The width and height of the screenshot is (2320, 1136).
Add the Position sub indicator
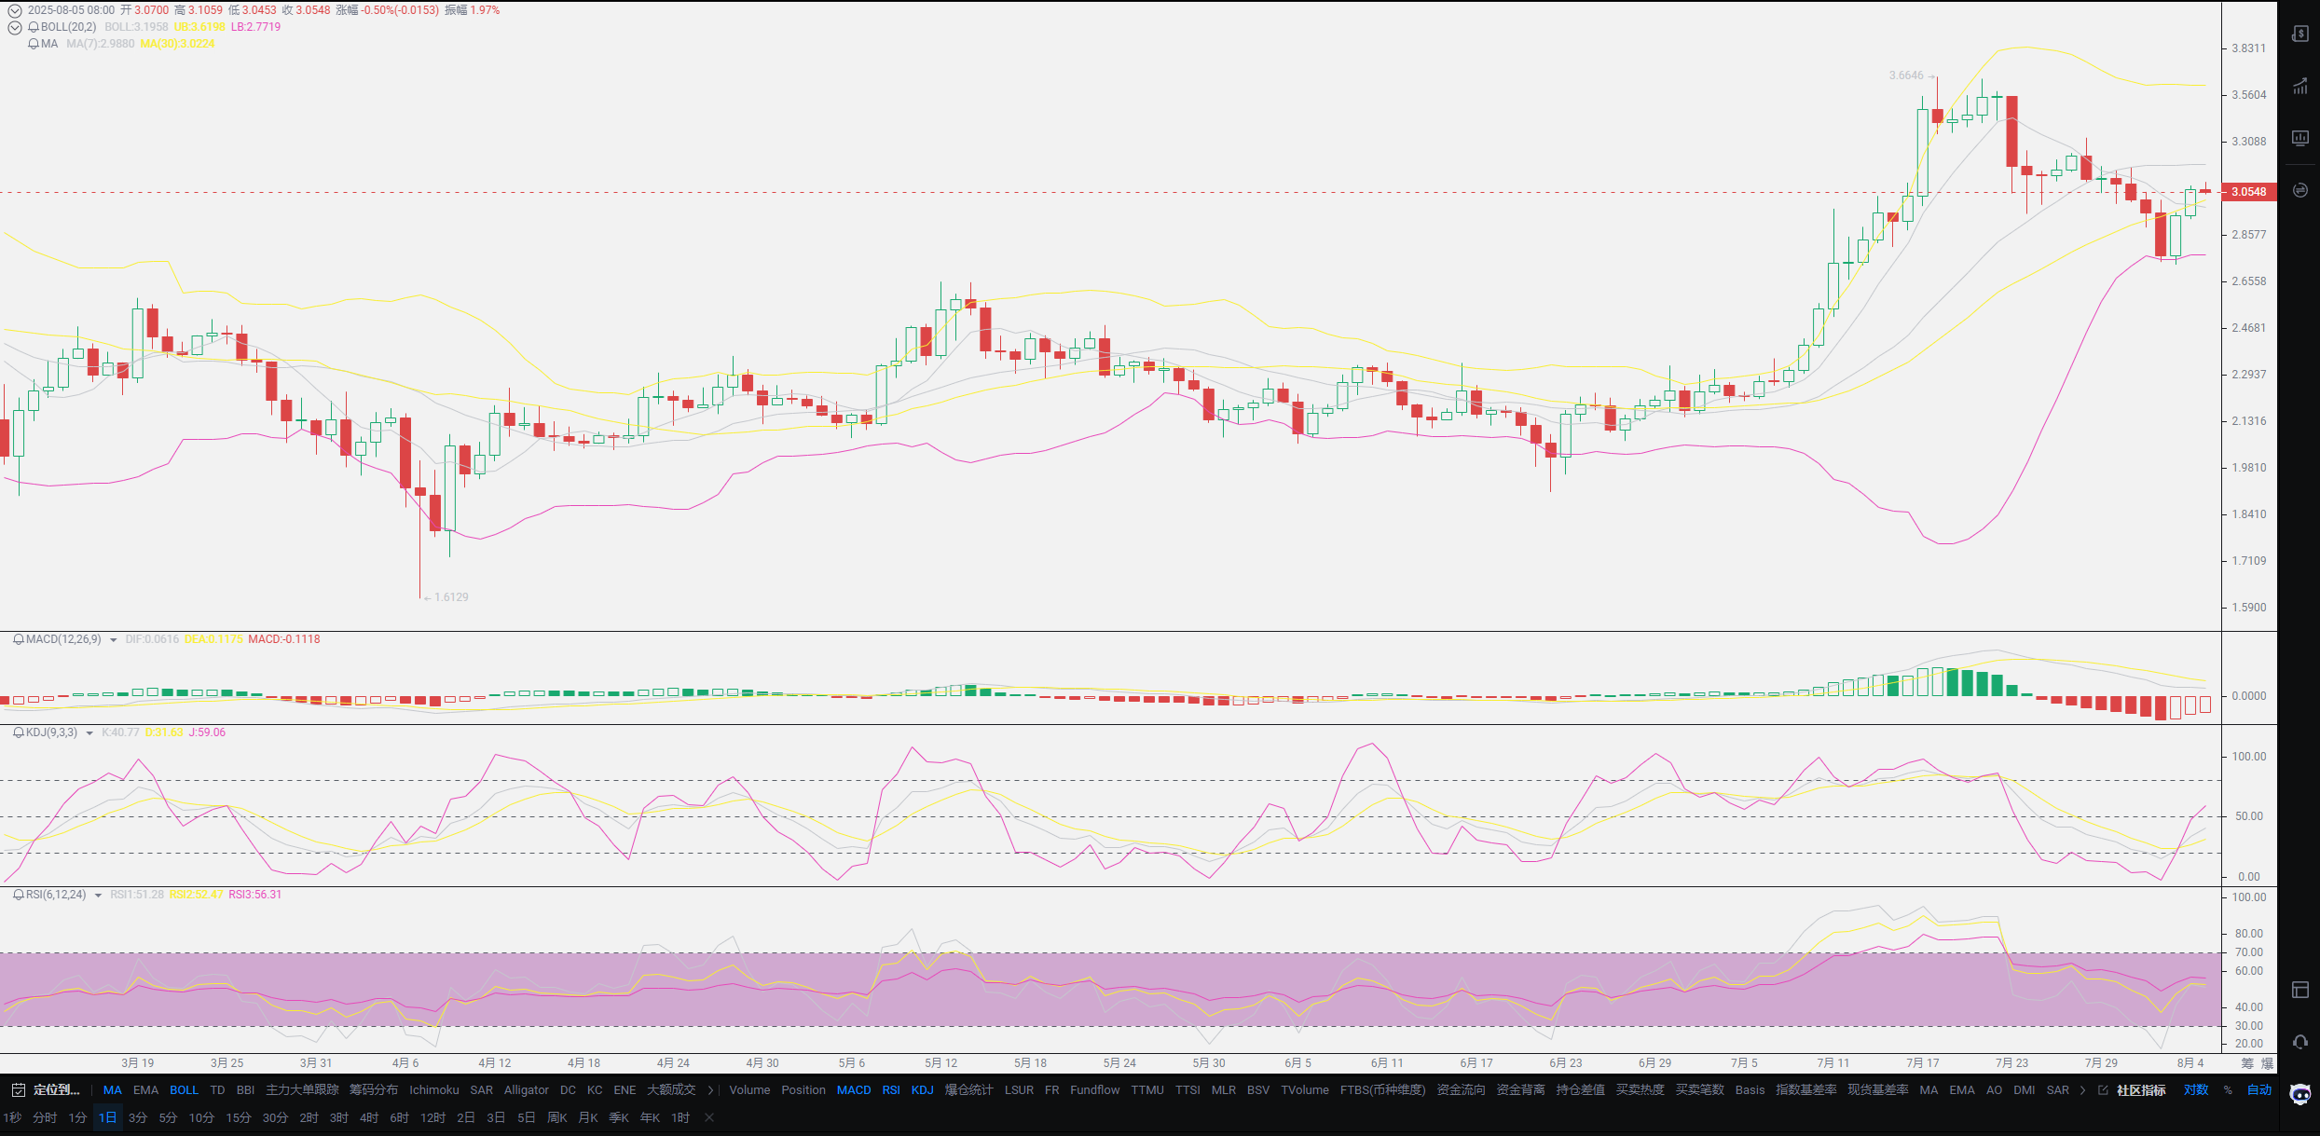pos(803,1090)
